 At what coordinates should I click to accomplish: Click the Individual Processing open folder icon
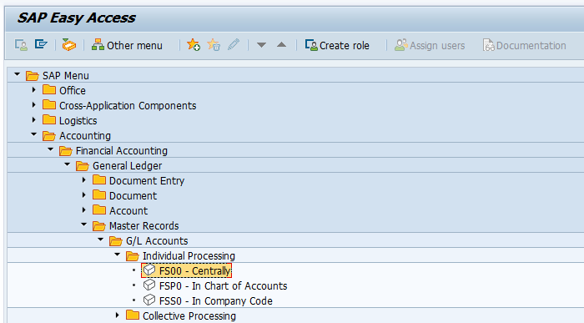click(x=132, y=256)
